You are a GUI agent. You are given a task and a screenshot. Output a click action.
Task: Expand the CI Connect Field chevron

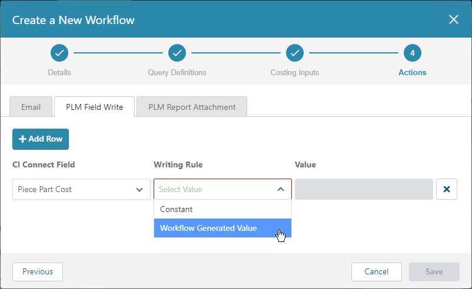[139, 190]
